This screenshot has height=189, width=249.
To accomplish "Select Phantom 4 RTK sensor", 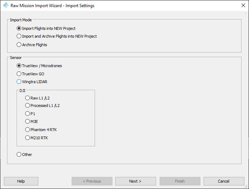I will click(41, 130).
